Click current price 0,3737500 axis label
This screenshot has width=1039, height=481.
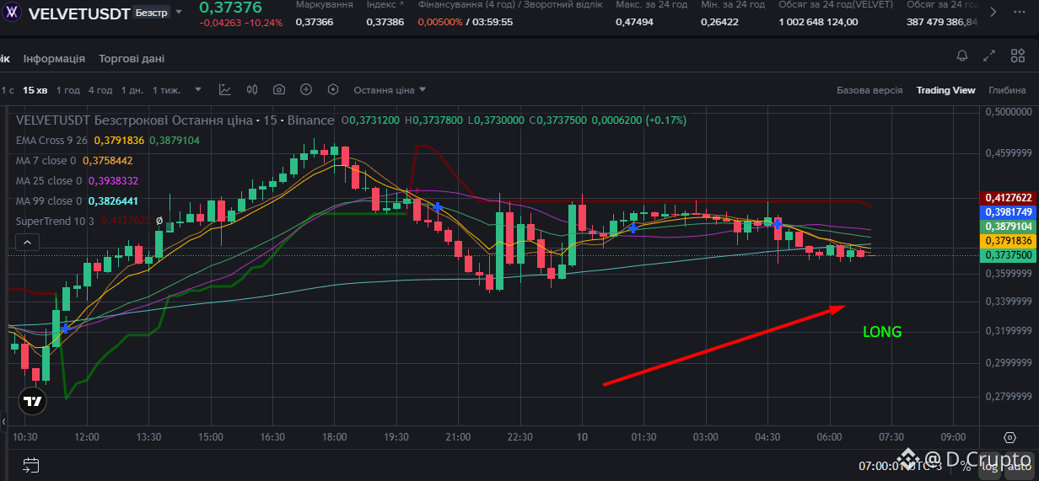click(1009, 255)
